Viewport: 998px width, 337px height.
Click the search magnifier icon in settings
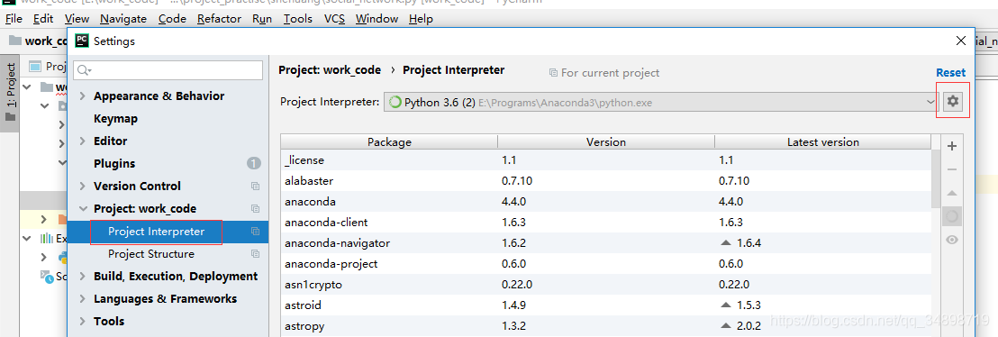point(85,70)
